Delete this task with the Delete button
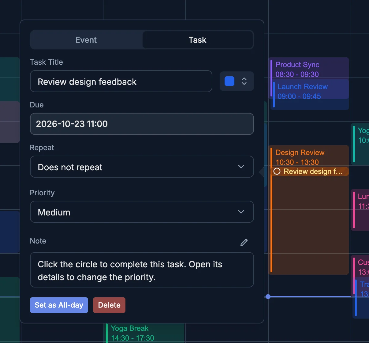 tap(109, 305)
